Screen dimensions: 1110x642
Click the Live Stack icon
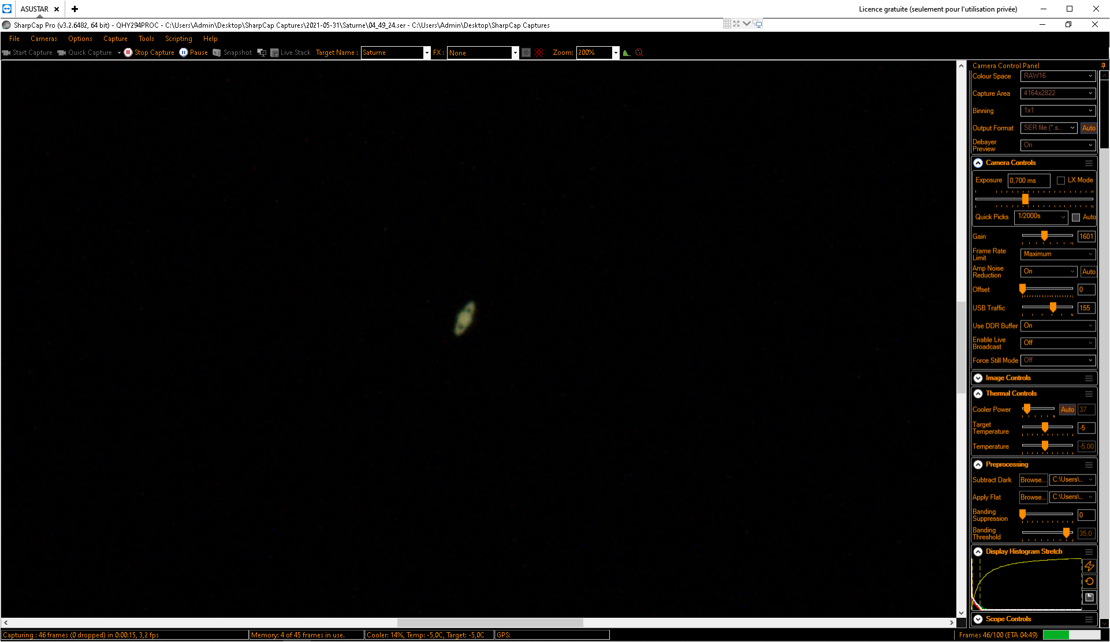click(x=274, y=53)
